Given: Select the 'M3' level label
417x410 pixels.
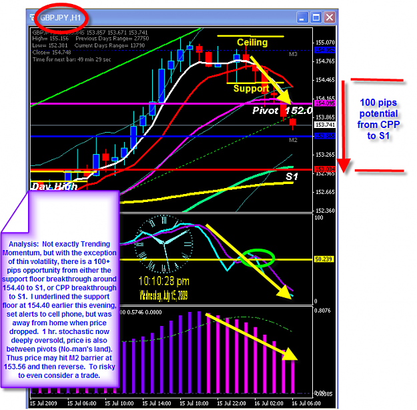Looking at the screenshot, I should tap(293, 54).
